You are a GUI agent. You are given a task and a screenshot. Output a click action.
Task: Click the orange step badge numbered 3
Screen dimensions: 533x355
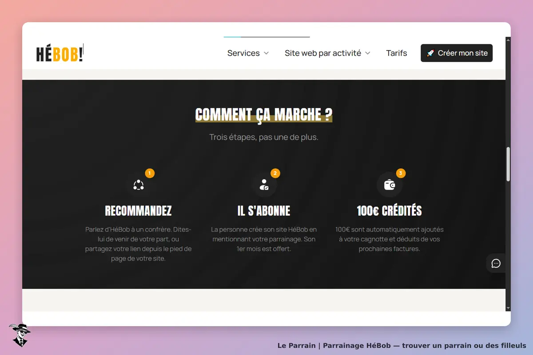pyautogui.click(x=401, y=173)
